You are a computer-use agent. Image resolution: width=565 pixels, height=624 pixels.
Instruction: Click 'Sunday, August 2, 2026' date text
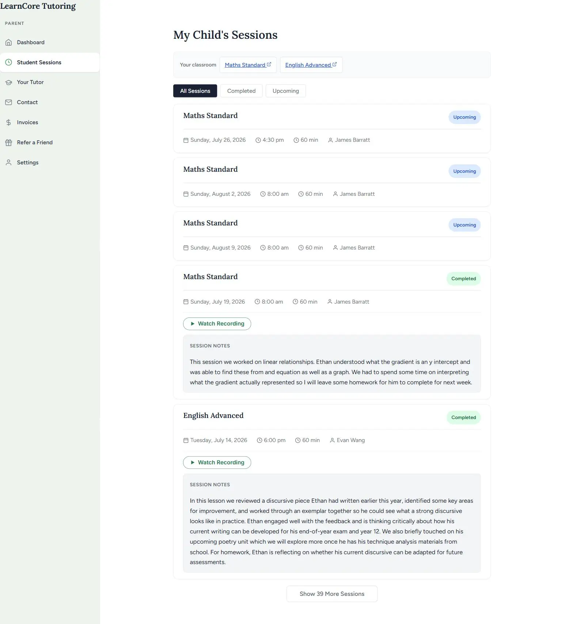coord(220,194)
